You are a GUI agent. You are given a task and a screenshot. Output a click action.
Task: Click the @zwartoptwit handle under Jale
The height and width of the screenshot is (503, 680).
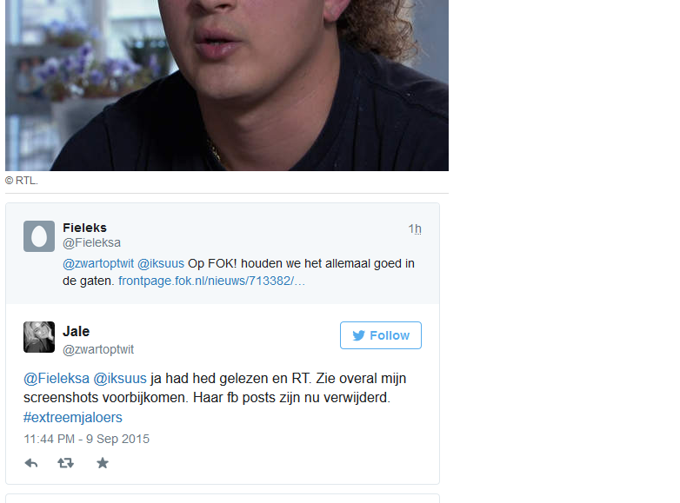pyautogui.click(x=98, y=349)
